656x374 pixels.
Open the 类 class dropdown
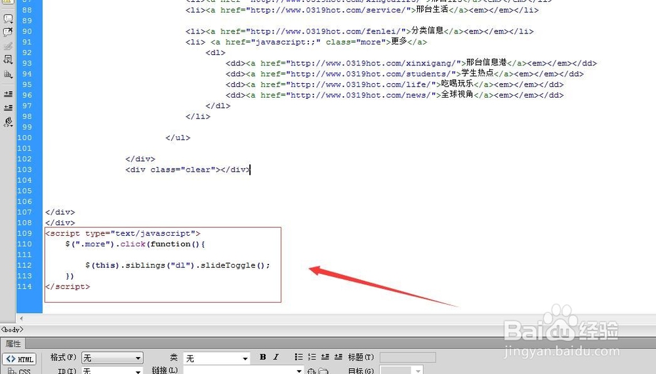click(216, 358)
